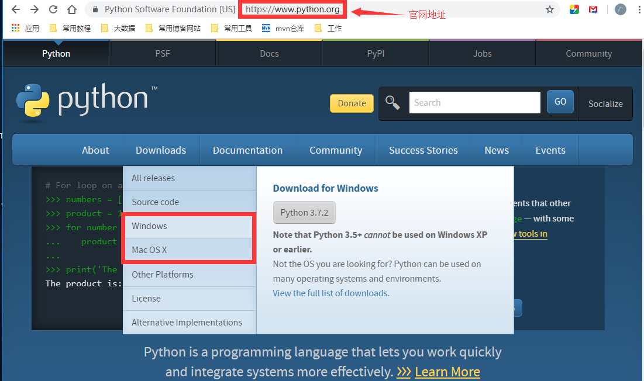The width and height of the screenshot is (644, 381).
Task: Switch to the Community top tab
Action: pyautogui.click(x=589, y=53)
